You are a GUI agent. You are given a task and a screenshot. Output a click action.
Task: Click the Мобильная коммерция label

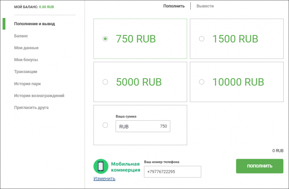[125, 167]
